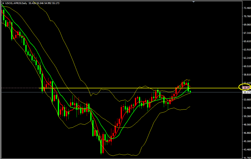Click the low value 54.992 in header
This screenshot has width=251, height=159.
[x=48, y=3]
